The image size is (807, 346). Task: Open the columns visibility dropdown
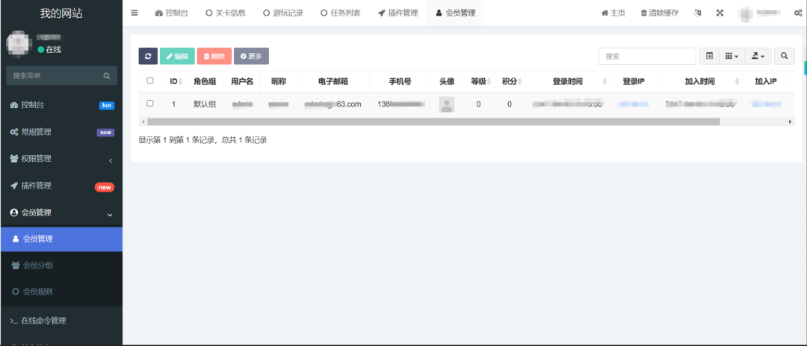click(x=732, y=56)
